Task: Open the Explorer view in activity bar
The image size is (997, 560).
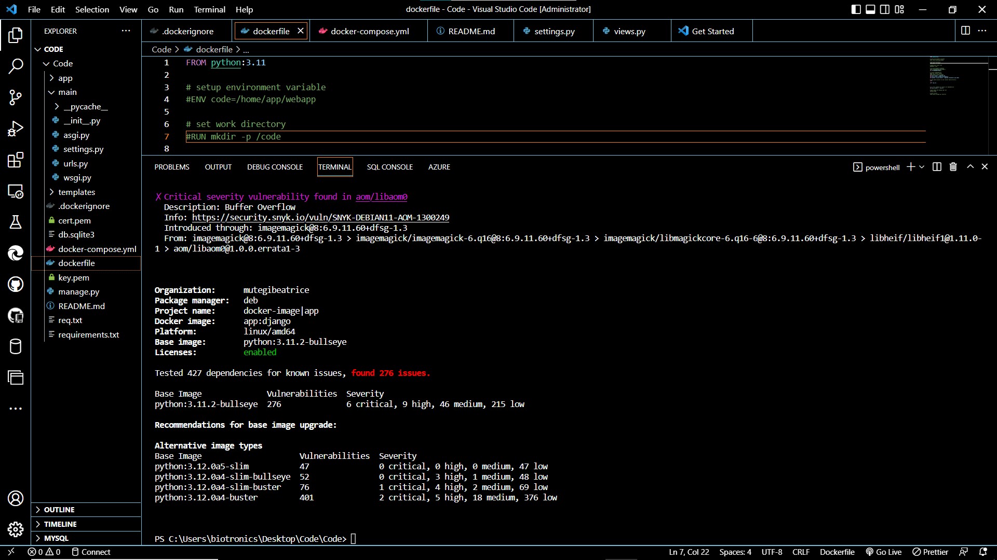Action: (16, 35)
